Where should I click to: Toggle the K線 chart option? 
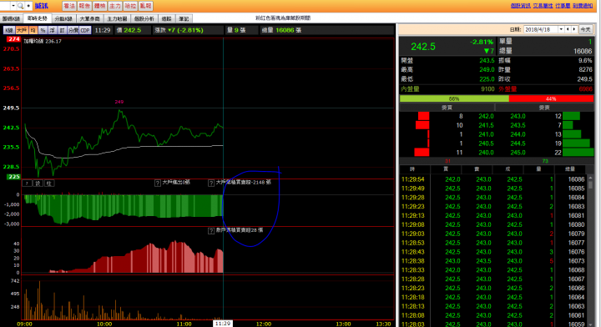[9, 30]
